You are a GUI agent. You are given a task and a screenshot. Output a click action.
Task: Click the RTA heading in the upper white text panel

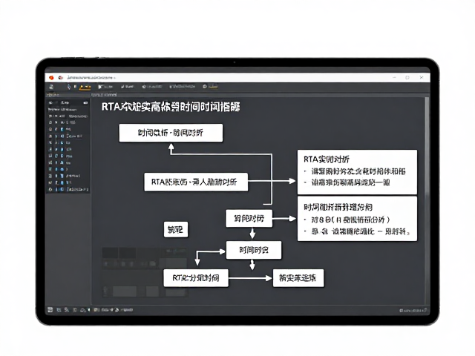click(327, 159)
